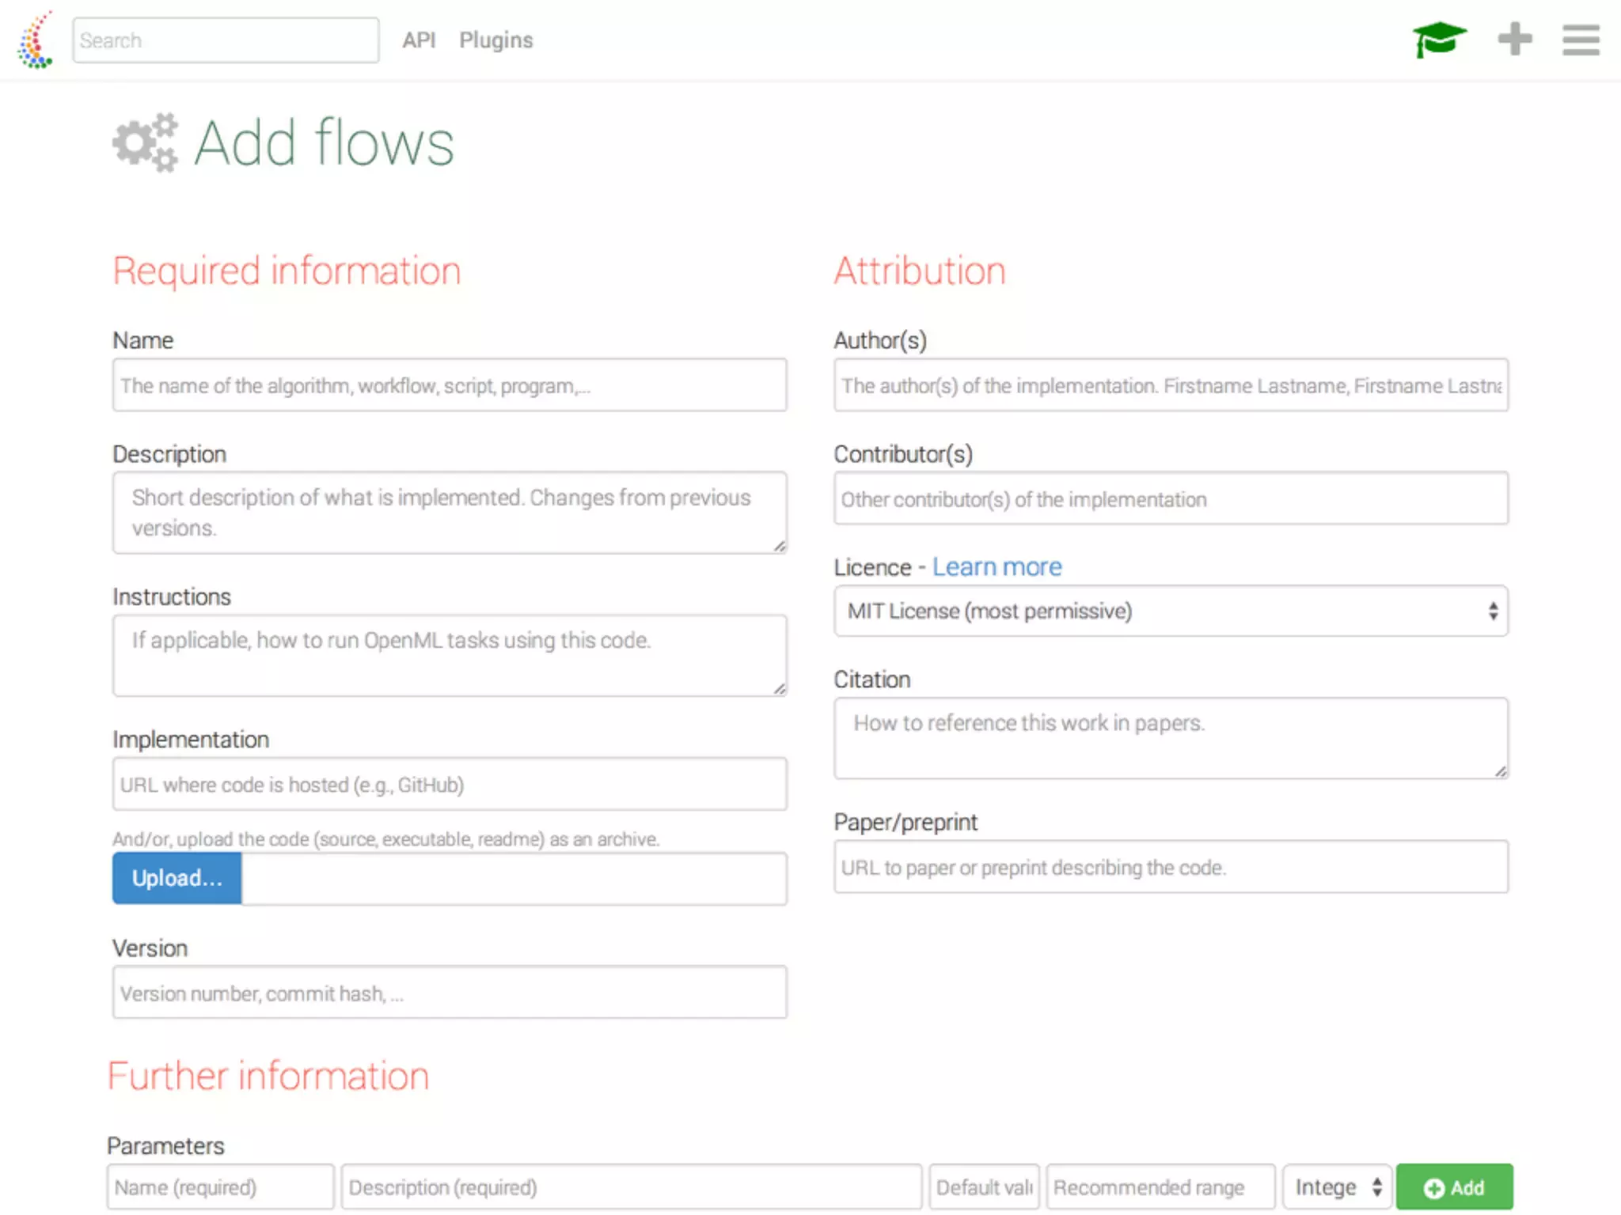The width and height of the screenshot is (1621, 1215).
Task: Click into the flow Name field
Action: tap(449, 385)
